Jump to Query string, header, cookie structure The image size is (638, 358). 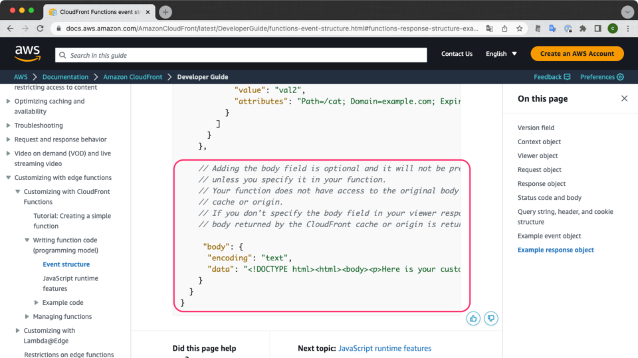point(565,217)
